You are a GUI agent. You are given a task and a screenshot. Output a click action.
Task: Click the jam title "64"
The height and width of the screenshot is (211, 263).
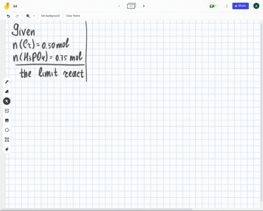point(15,6)
